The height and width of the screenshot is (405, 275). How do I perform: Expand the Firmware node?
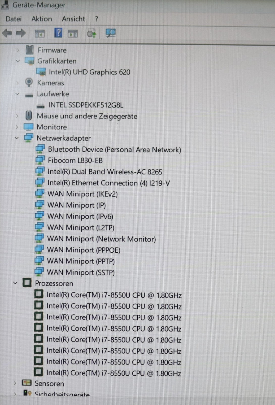click(18, 50)
